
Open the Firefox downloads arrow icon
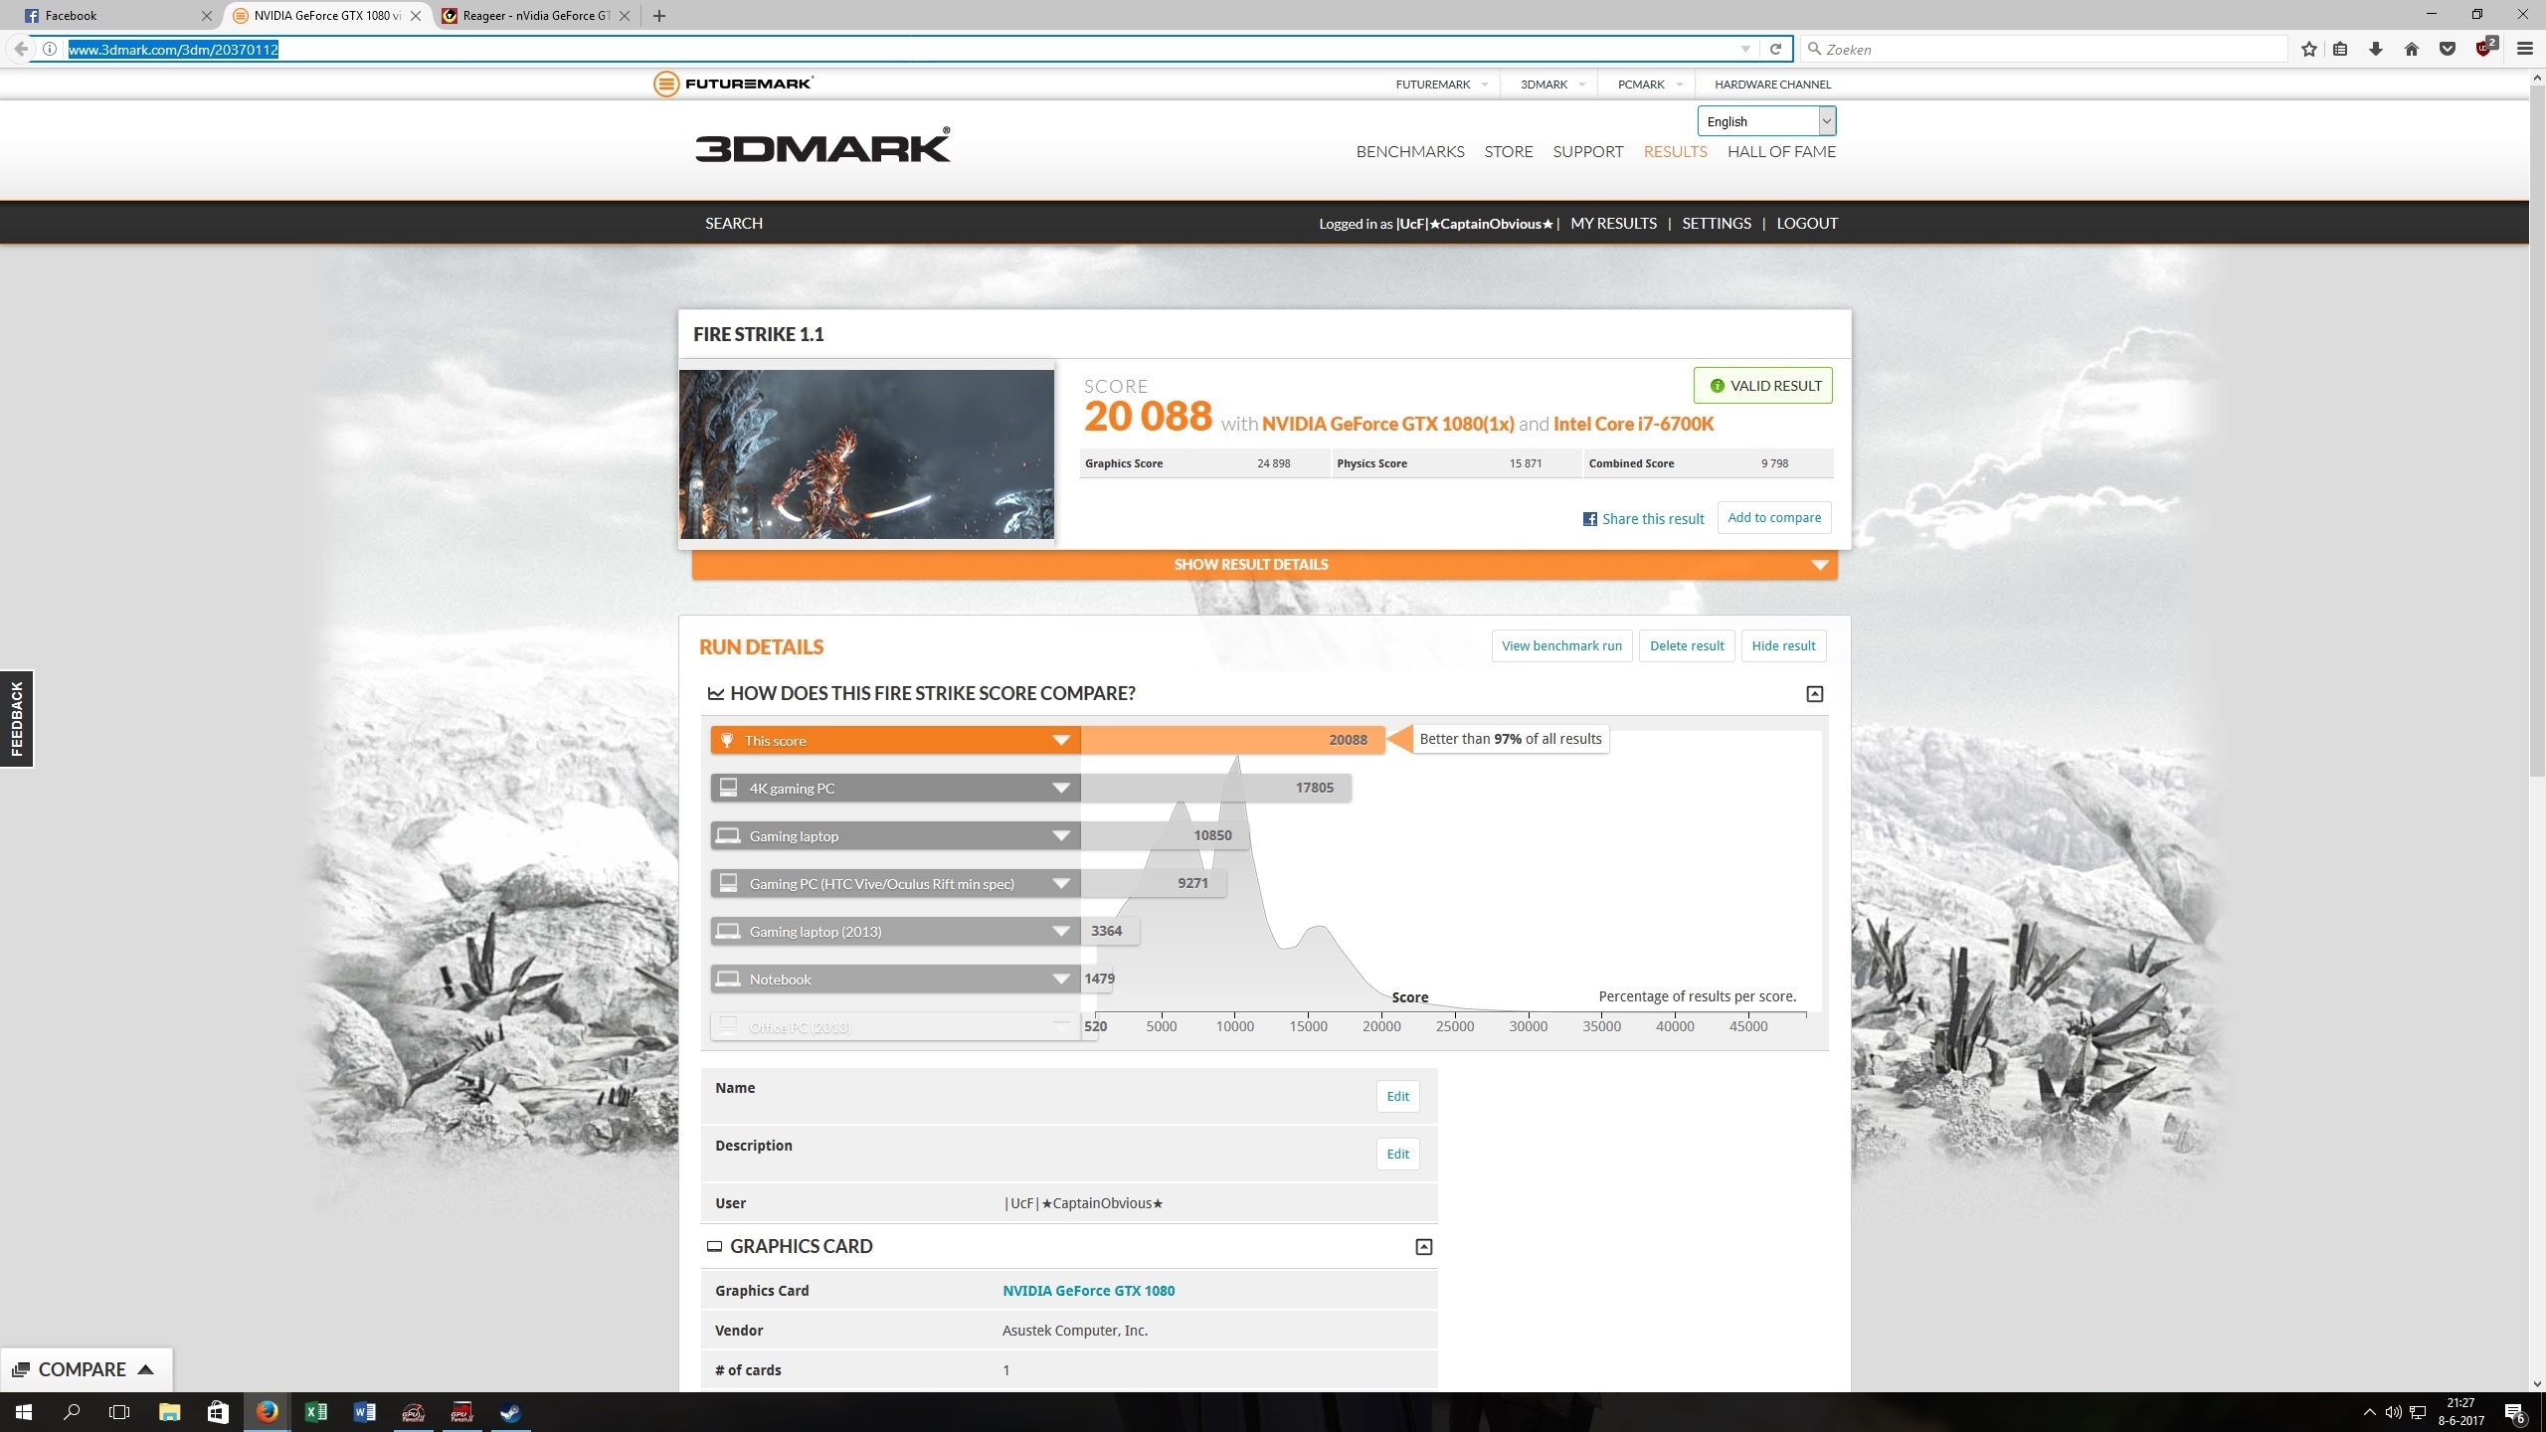tap(2376, 49)
